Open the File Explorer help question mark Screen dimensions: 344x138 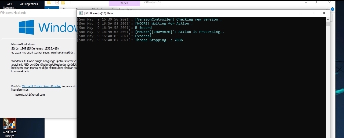(x=333, y=9)
